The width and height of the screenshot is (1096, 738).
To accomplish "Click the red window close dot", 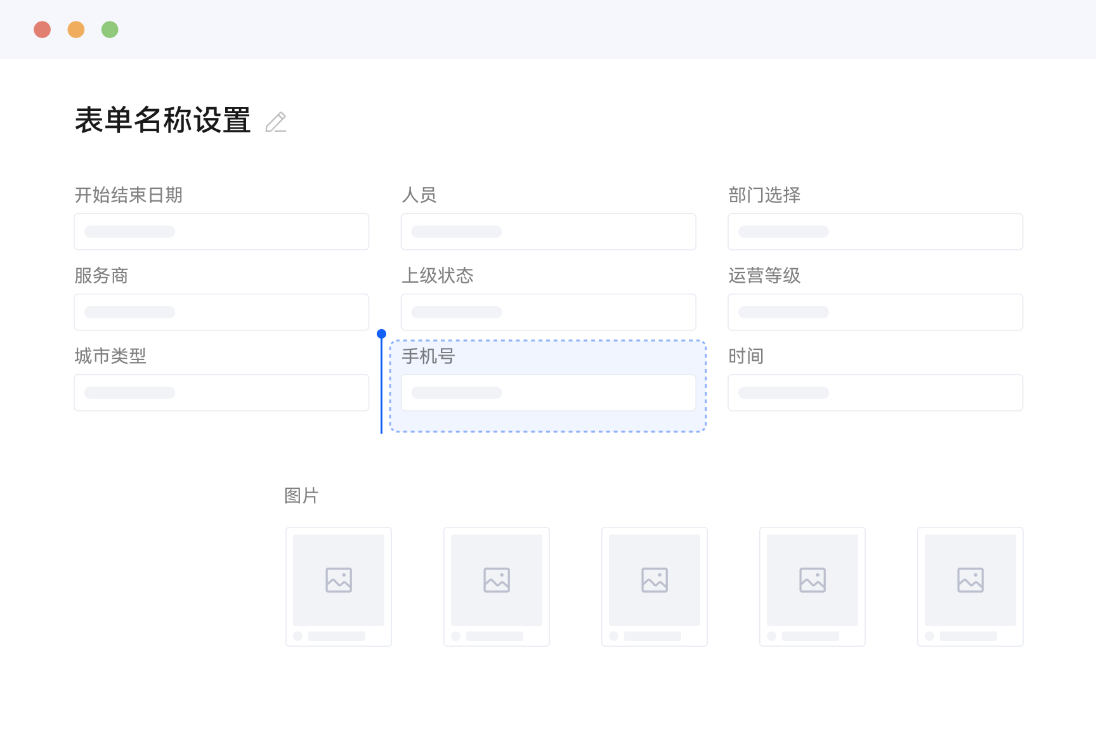I will (x=42, y=29).
